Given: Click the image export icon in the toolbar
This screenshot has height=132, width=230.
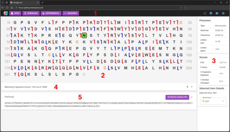Looking at the screenshot, I should pos(211,13).
